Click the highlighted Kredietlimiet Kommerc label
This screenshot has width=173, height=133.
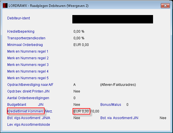pyautogui.click(x=26, y=111)
